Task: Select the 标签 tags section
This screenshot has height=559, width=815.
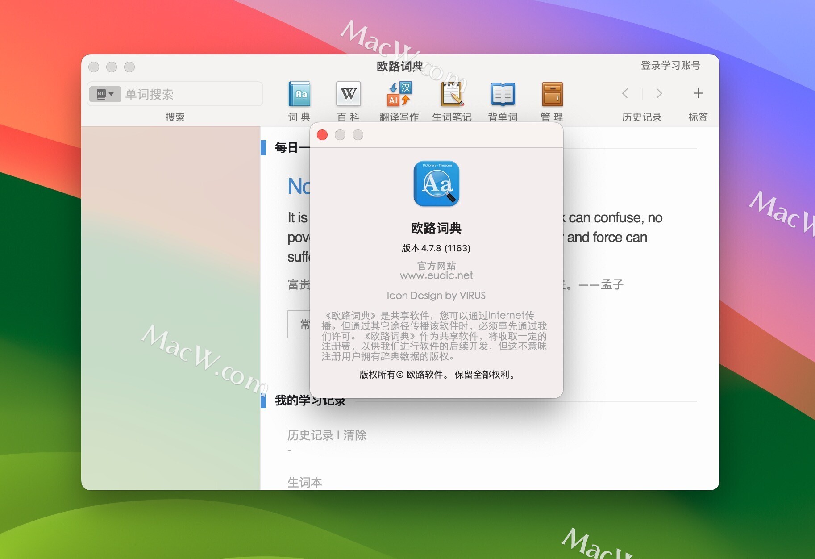Action: click(698, 117)
